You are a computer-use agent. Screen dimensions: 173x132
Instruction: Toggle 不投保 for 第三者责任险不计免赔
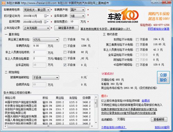137,45
